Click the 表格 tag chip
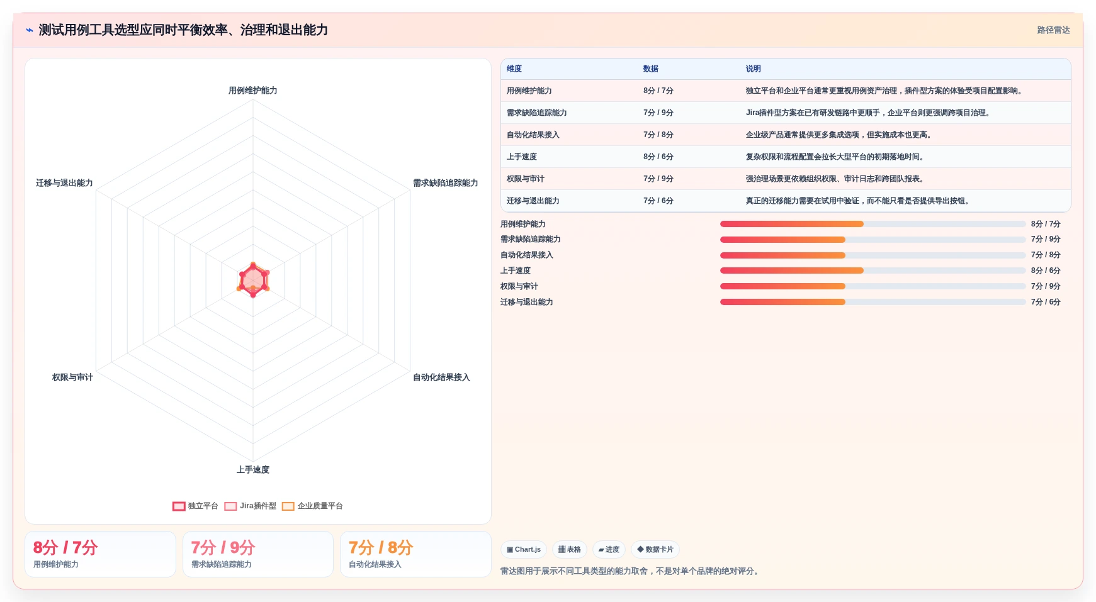 (x=570, y=550)
